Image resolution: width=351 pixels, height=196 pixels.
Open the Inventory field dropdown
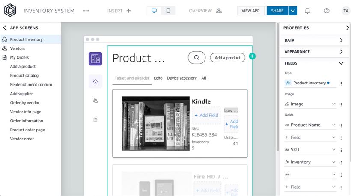pyautogui.click(x=310, y=162)
